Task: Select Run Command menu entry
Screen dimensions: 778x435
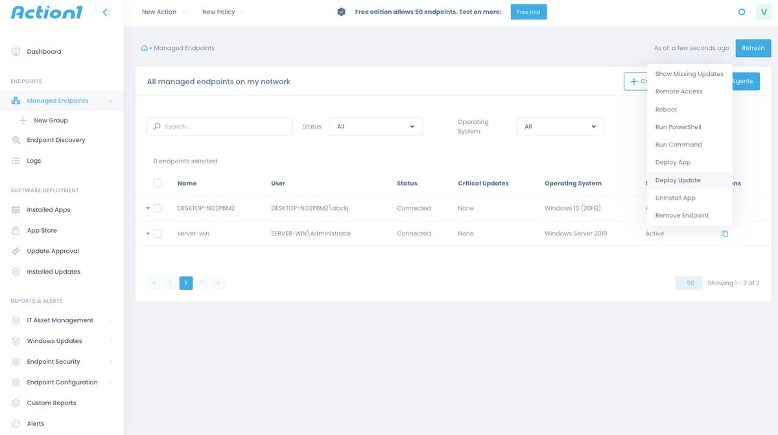Action: [x=689, y=145]
